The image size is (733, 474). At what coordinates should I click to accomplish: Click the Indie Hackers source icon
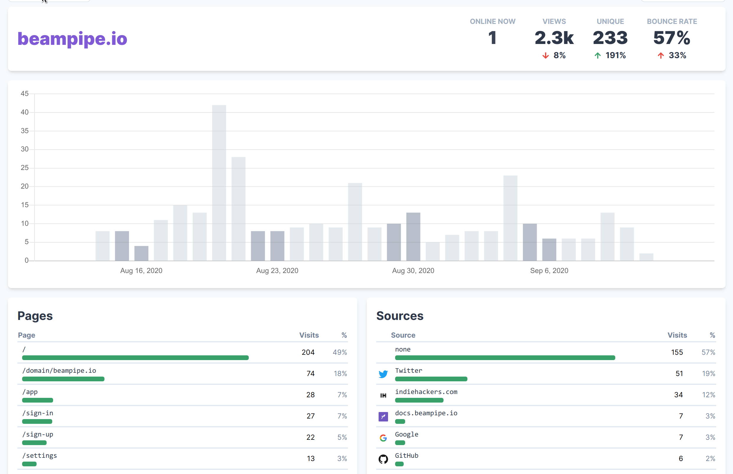383,395
